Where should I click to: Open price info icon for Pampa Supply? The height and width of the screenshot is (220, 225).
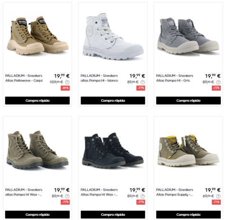click(x=218, y=196)
